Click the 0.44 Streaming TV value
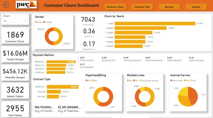The height and width of the screenshot is (118, 213). 104,58
